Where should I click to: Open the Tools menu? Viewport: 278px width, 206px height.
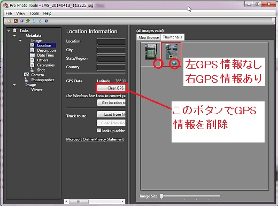[34, 13]
